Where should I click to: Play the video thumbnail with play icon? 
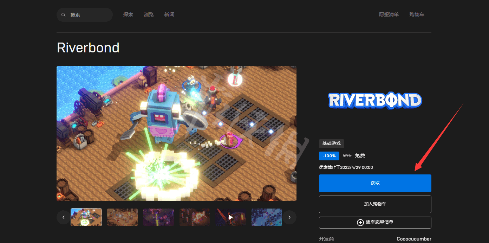point(230,217)
